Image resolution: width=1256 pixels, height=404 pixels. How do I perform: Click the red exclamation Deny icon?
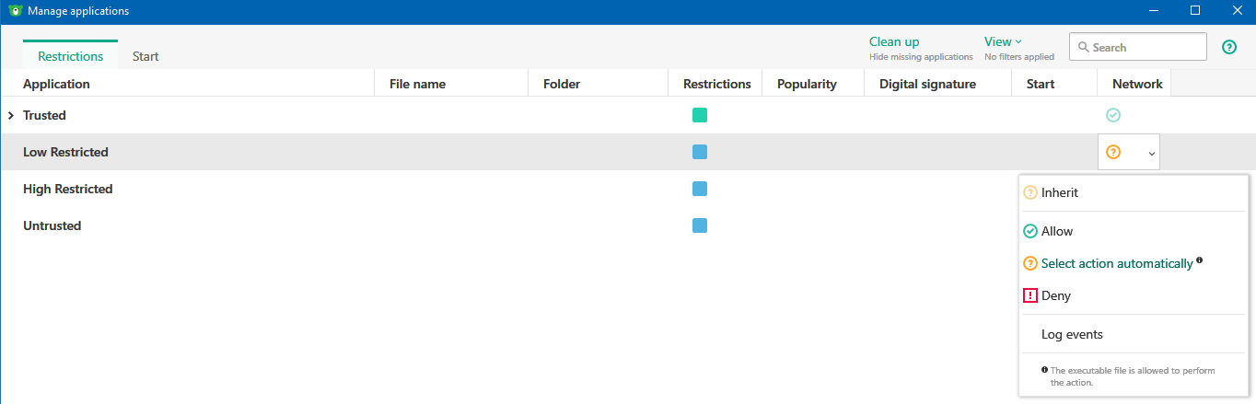(x=1030, y=295)
